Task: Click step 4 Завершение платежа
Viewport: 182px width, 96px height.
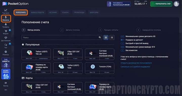Action: (149, 30)
